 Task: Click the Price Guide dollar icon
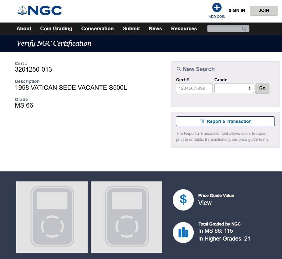coord(183,200)
